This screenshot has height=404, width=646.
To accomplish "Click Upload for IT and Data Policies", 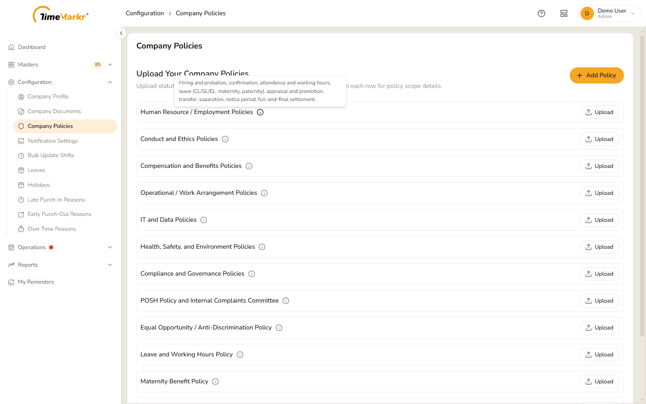I will [x=600, y=220].
